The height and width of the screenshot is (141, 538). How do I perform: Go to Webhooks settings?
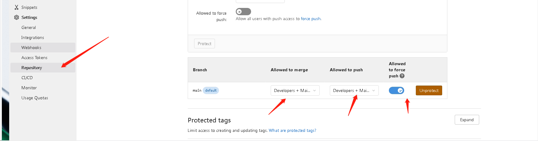[31, 48]
